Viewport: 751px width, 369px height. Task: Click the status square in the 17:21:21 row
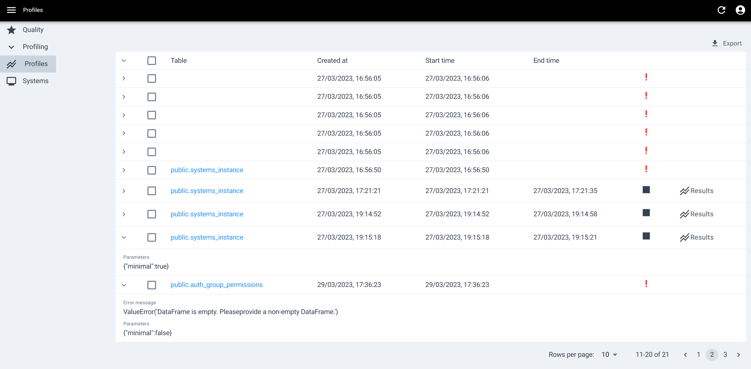(646, 190)
